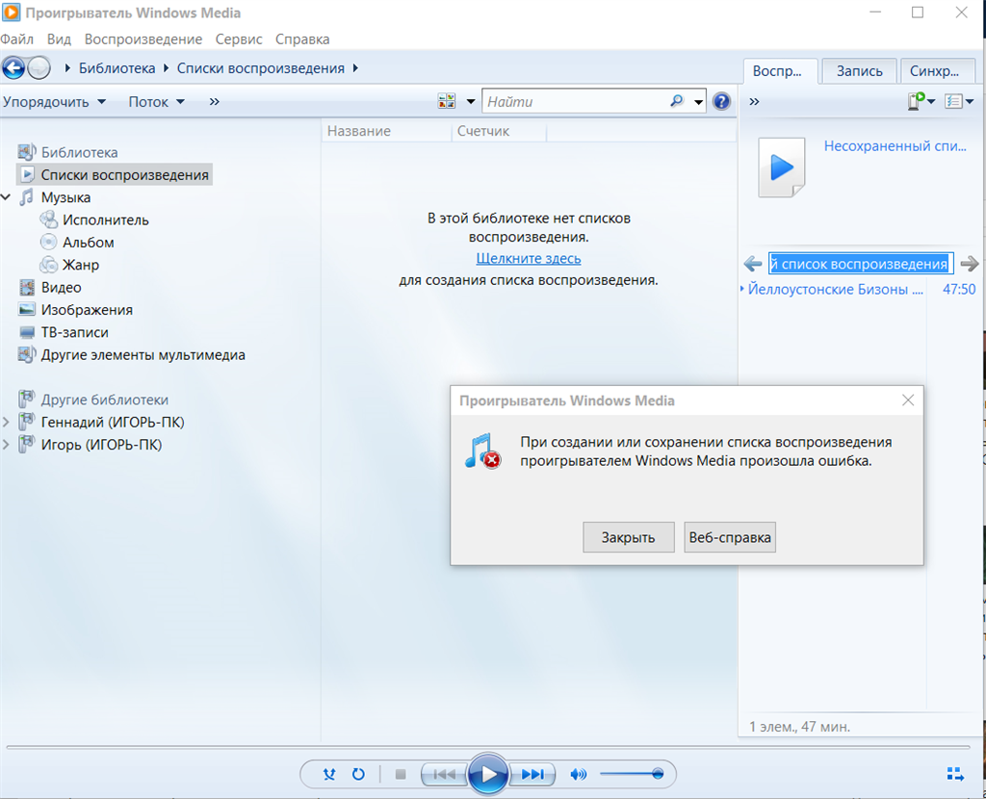Sort by the Счетчик column header

(x=500, y=131)
